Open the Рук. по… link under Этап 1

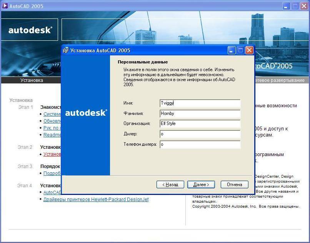pos(52,128)
